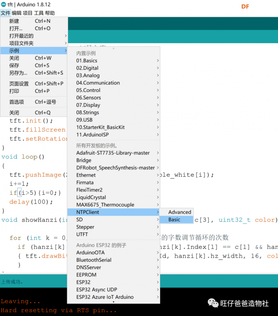Open Firmata library examples
The image size is (278, 316).
(x=113, y=183)
